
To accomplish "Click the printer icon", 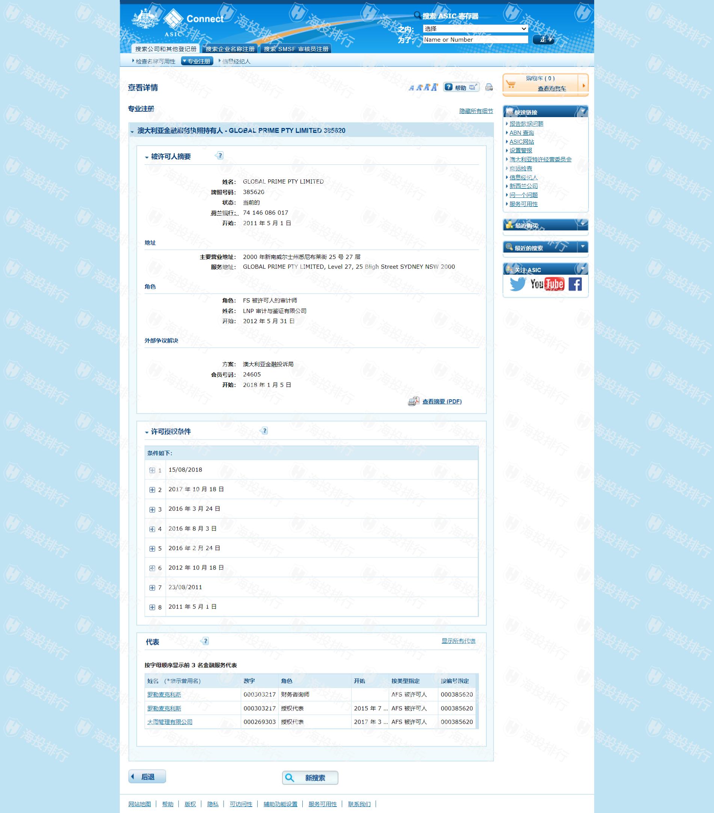I will (x=489, y=87).
